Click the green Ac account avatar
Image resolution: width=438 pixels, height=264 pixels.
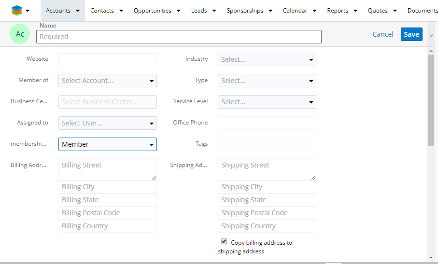point(20,34)
